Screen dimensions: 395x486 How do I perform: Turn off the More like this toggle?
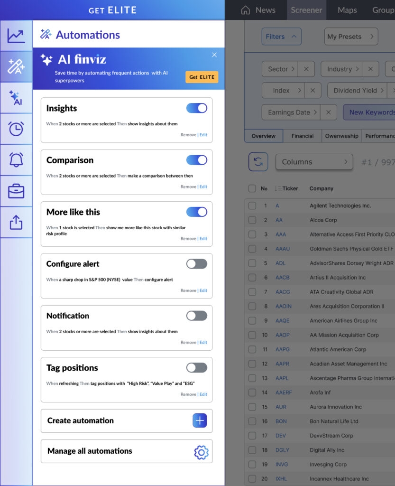pos(197,212)
